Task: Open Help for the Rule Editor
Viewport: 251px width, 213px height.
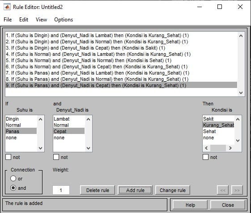Action: (x=190, y=205)
